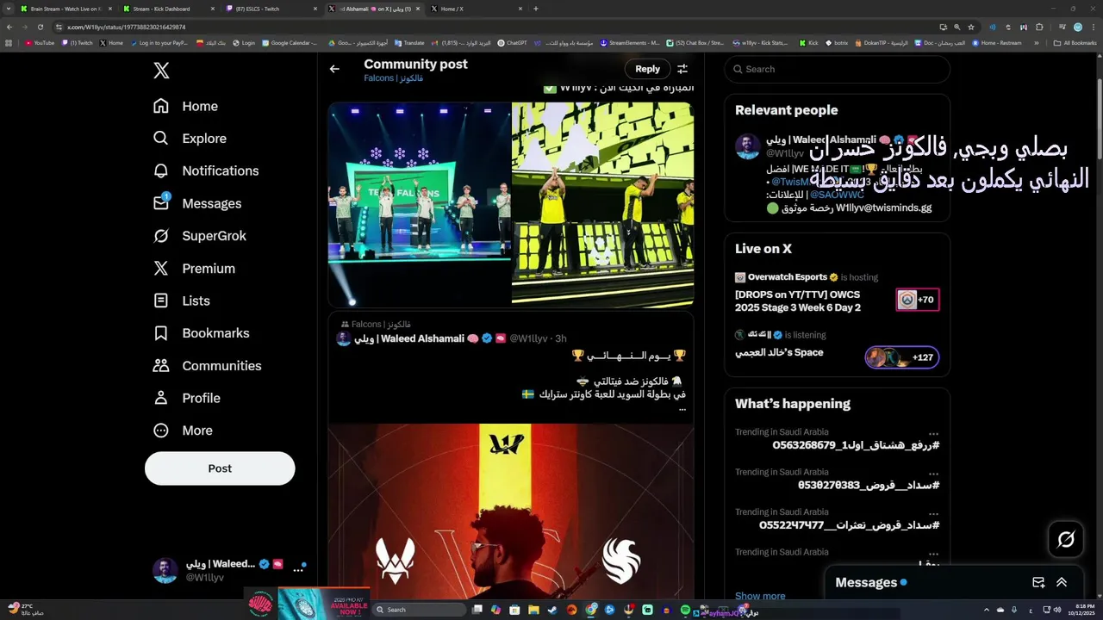Click the Windows taskbar Search box

(x=418, y=610)
